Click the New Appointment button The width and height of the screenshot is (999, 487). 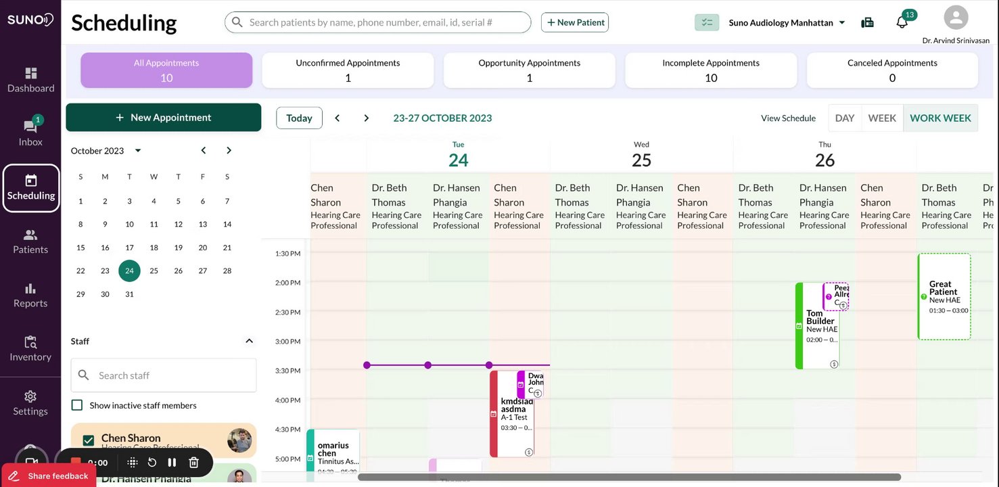click(164, 118)
